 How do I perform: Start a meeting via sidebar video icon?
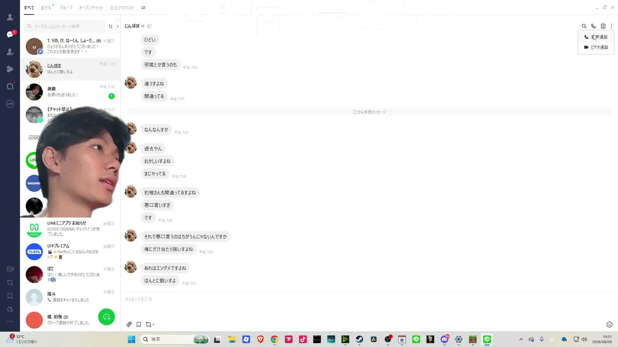pyautogui.click(x=10, y=269)
